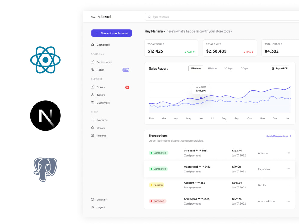
Task: Click the Tickets chart icon
Action: point(92,87)
